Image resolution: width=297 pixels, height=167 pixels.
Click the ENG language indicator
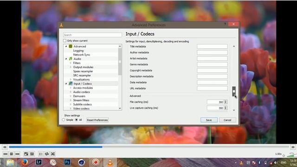click(284, 163)
